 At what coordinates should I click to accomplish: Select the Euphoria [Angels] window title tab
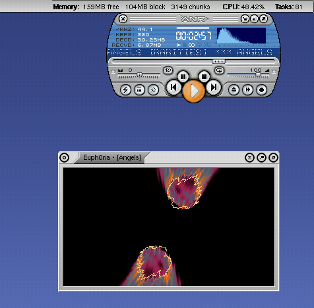112,157
